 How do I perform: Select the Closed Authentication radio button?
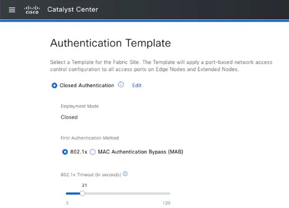click(55, 86)
